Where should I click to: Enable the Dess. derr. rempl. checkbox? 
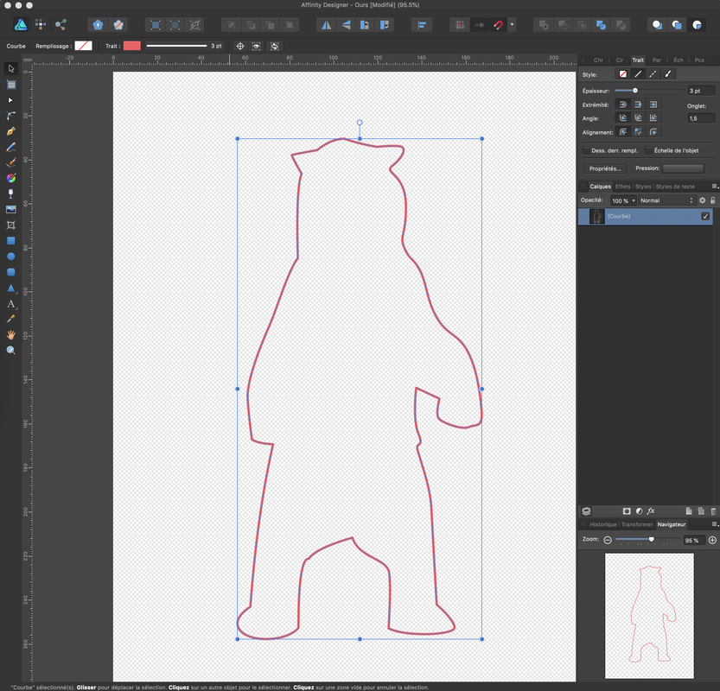(586, 150)
